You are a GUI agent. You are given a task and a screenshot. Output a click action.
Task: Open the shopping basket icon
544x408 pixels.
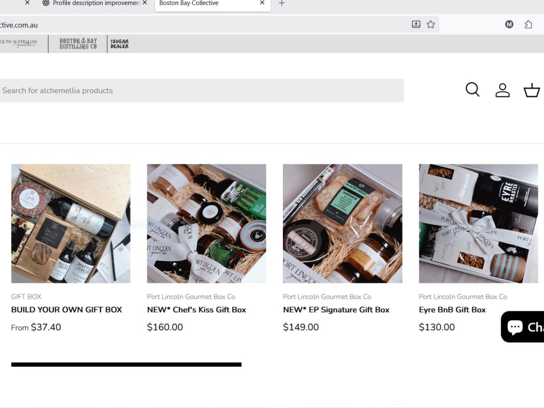pos(531,90)
